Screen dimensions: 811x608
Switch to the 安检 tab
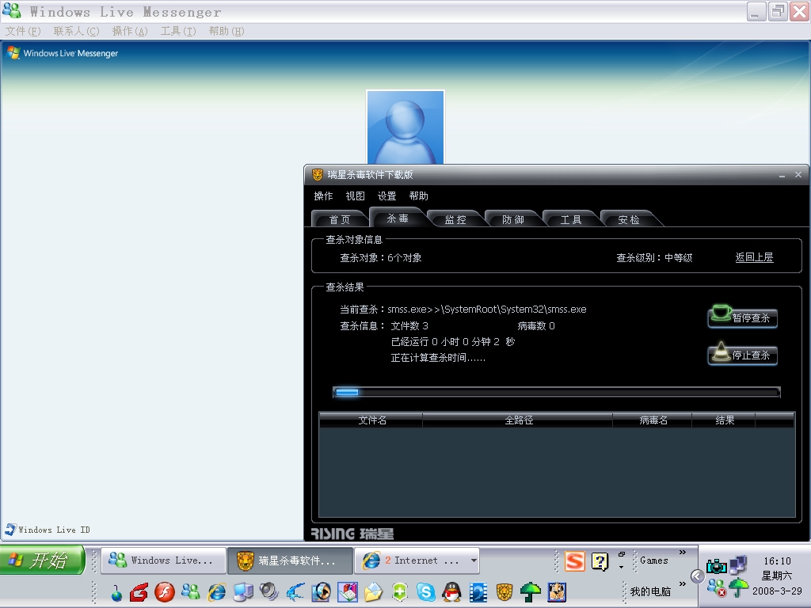click(x=629, y=219)
